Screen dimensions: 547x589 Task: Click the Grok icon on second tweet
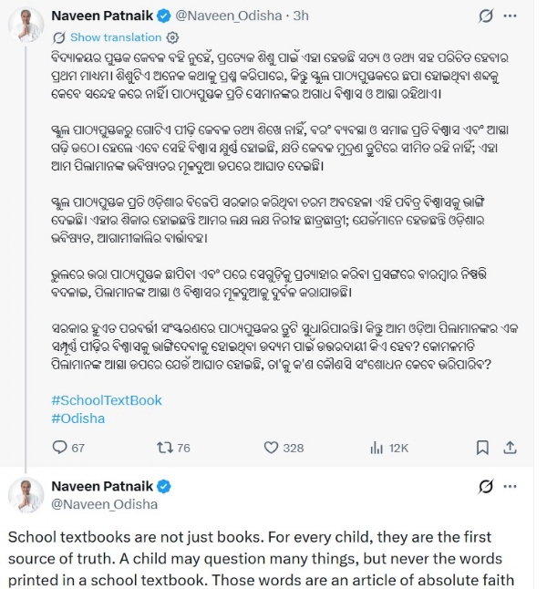(486, 487)
